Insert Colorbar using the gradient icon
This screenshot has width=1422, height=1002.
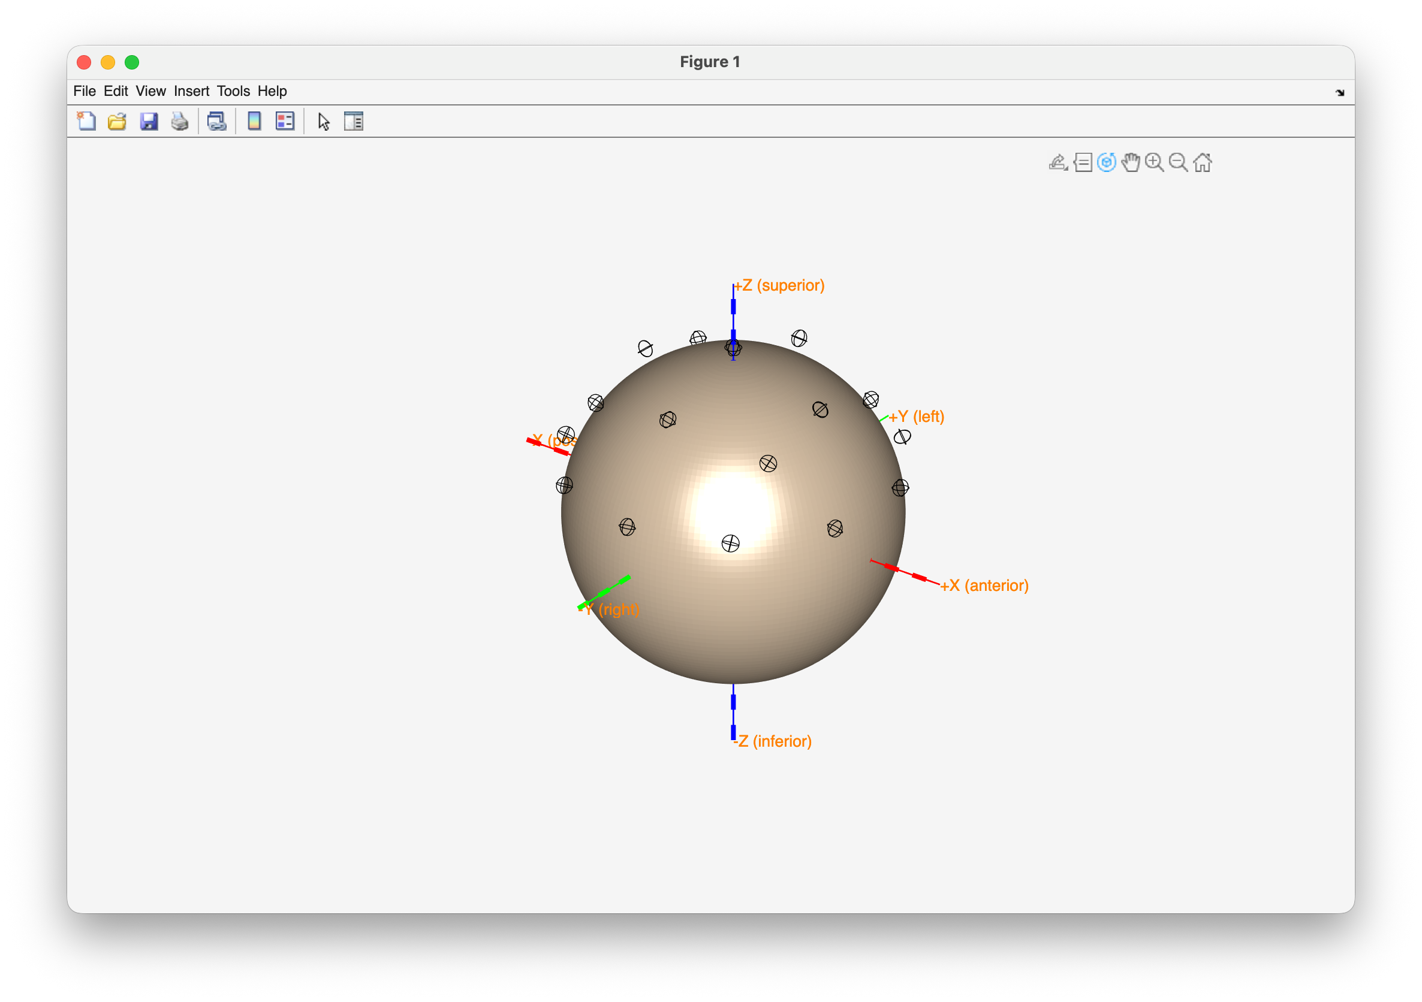[254, 121]
